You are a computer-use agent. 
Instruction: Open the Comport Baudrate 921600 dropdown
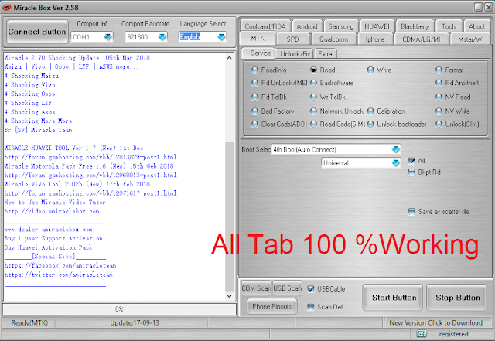click(x=162, y=37)
